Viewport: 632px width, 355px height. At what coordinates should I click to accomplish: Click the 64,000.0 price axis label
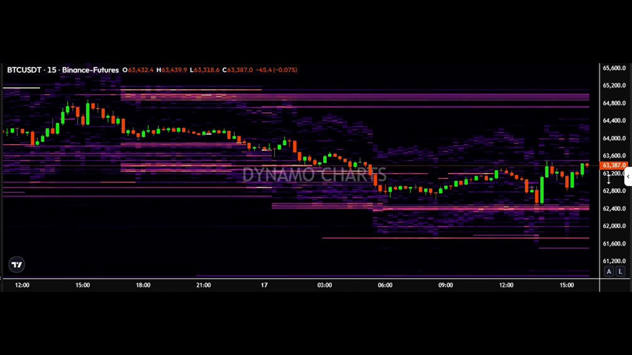[614, 138]
